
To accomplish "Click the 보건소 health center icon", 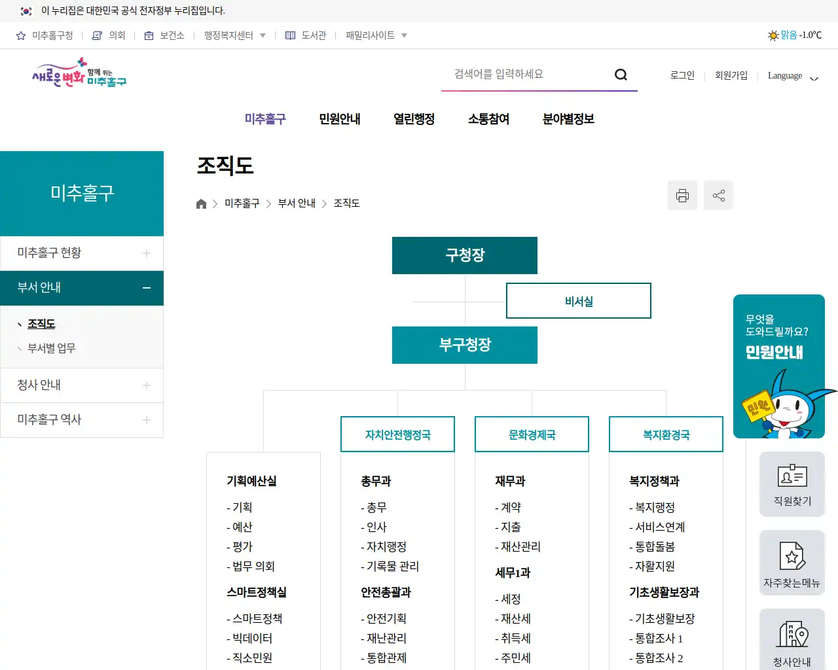I will tap(149, 35).
